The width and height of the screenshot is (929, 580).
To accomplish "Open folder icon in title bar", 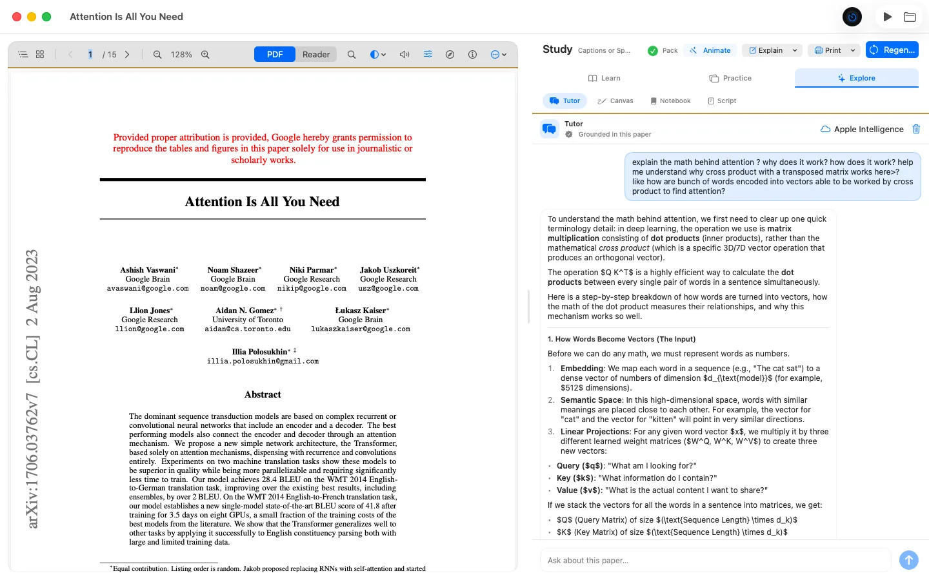I will pos(910,17).
